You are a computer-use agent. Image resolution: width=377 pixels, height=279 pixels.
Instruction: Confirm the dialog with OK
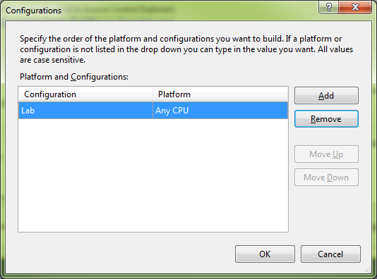pyautogui.click(x=265, y=254)
